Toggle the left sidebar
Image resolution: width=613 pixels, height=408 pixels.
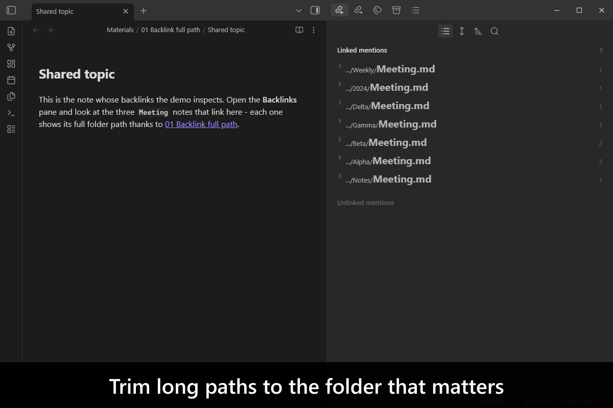(x=11, y=10)
